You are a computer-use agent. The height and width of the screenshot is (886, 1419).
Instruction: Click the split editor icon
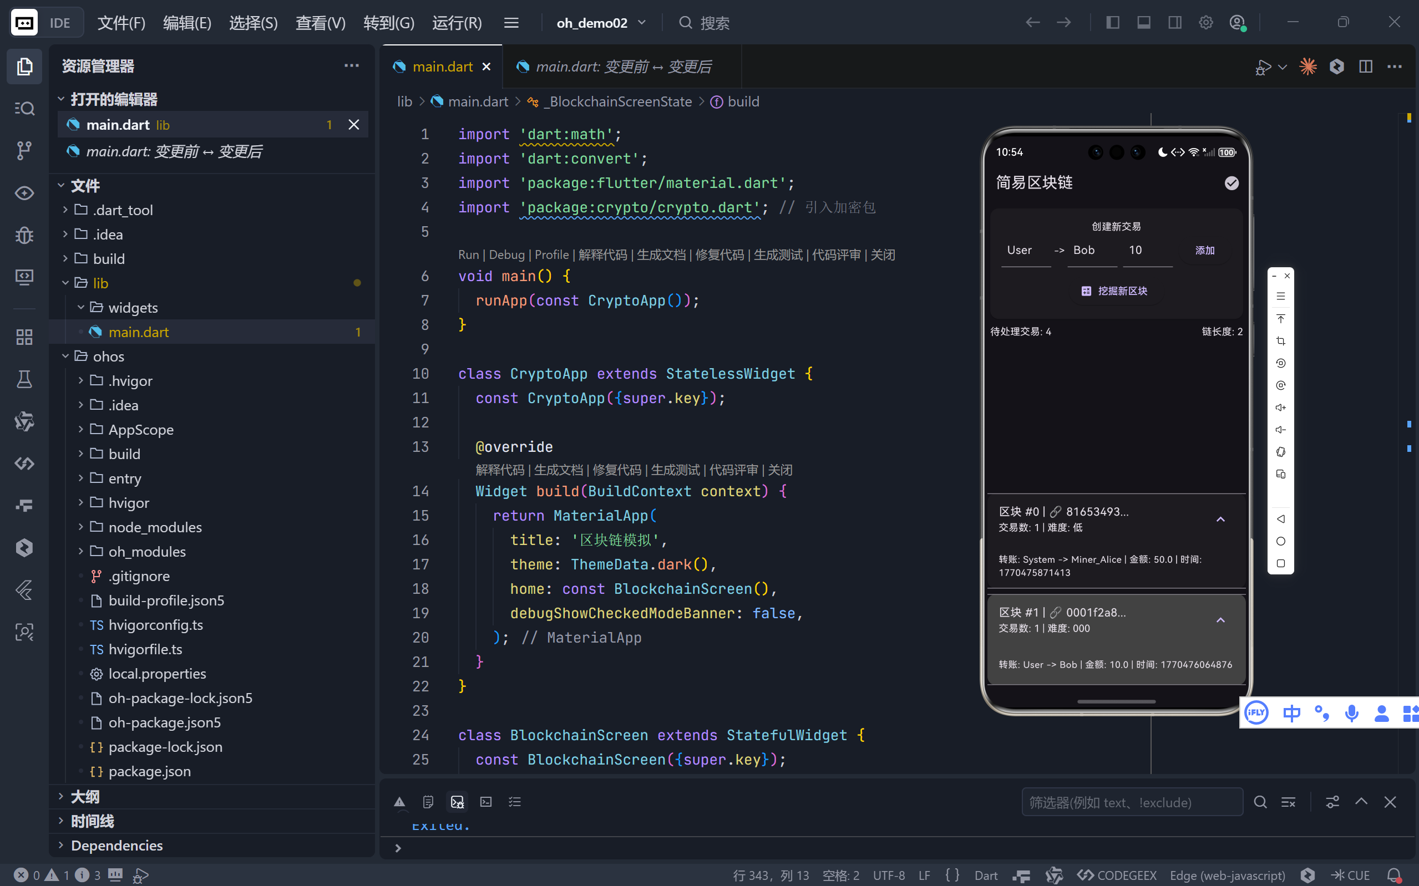coord(1365,67)
